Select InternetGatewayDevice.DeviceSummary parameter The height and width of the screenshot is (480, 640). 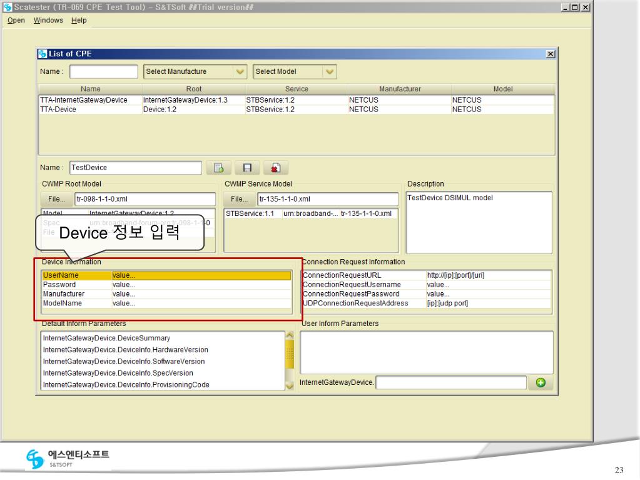point(163,339)
